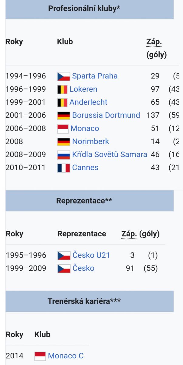Click the German flag beside Borussia Dortmund
Screen dimensions: 183x365
(x=64, y=116)
